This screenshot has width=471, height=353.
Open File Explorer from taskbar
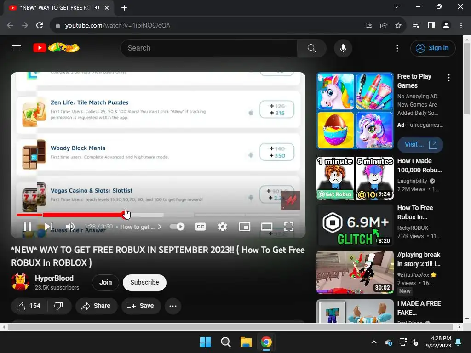[x=246, y=342]
